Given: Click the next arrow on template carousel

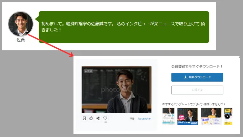Looking at the screenshot, I should [227, 116].
